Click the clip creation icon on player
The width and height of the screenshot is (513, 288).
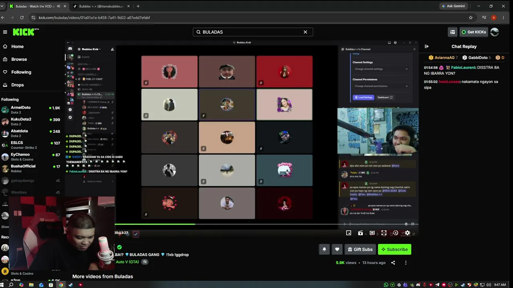tap(360, 233)
